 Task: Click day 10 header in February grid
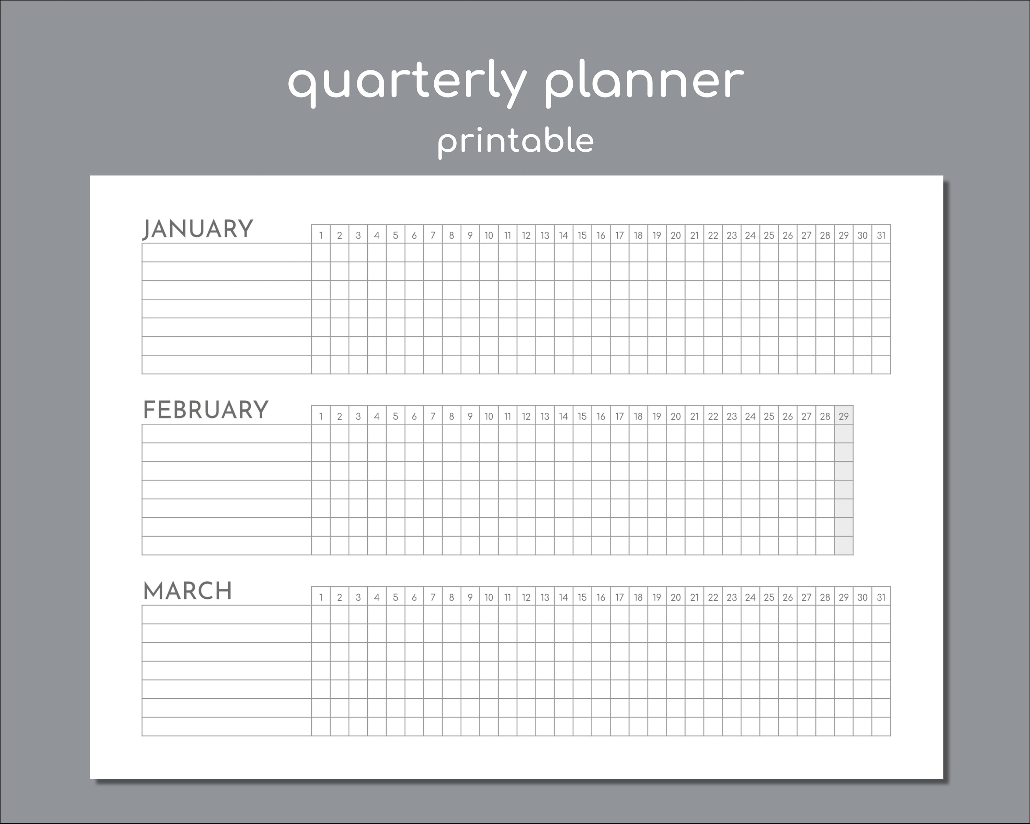[x=489, y=416]
